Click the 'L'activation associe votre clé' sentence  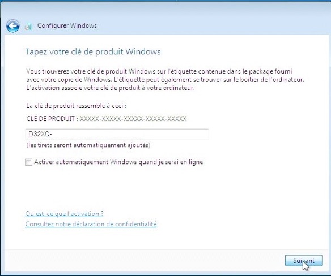pos(111,88)
